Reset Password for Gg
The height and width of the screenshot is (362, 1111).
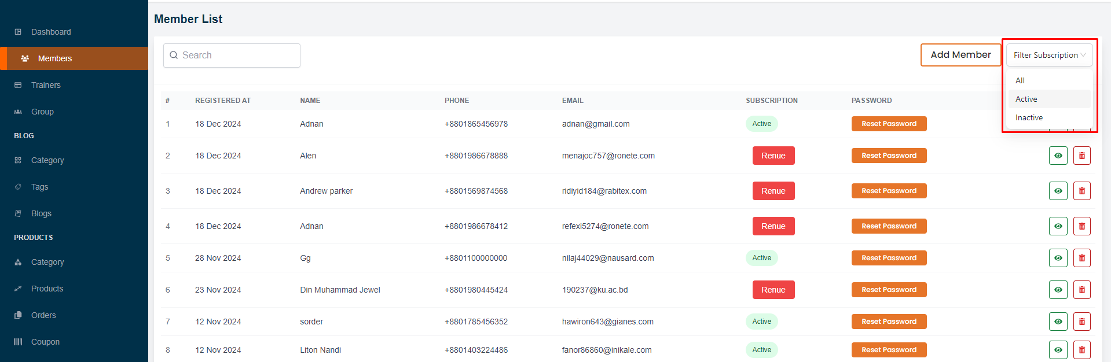pyautogui.click(x=889, y=258)
